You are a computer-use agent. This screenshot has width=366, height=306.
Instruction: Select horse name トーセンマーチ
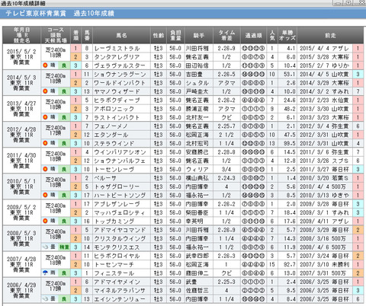click(114, 265)
